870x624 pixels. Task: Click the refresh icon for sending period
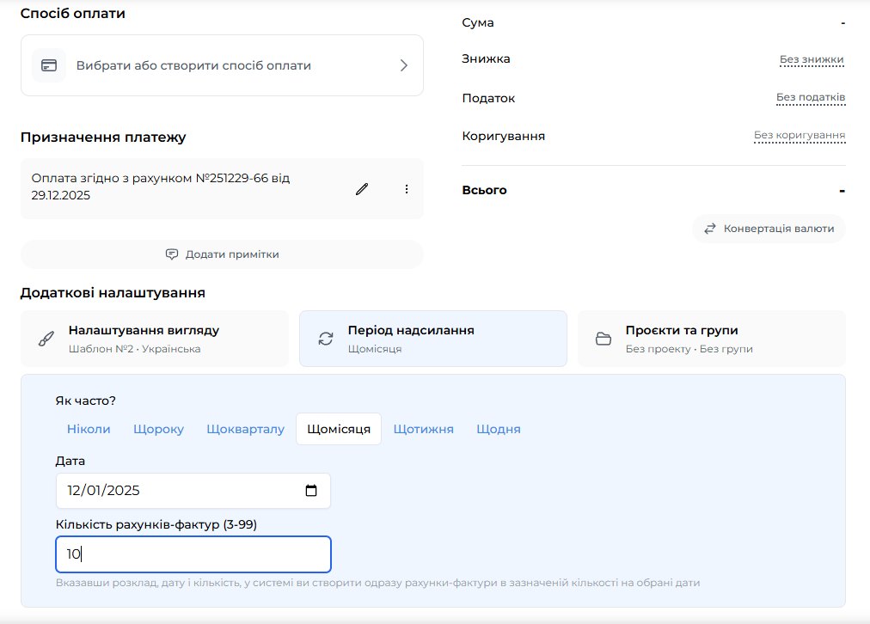coord(326,339)
